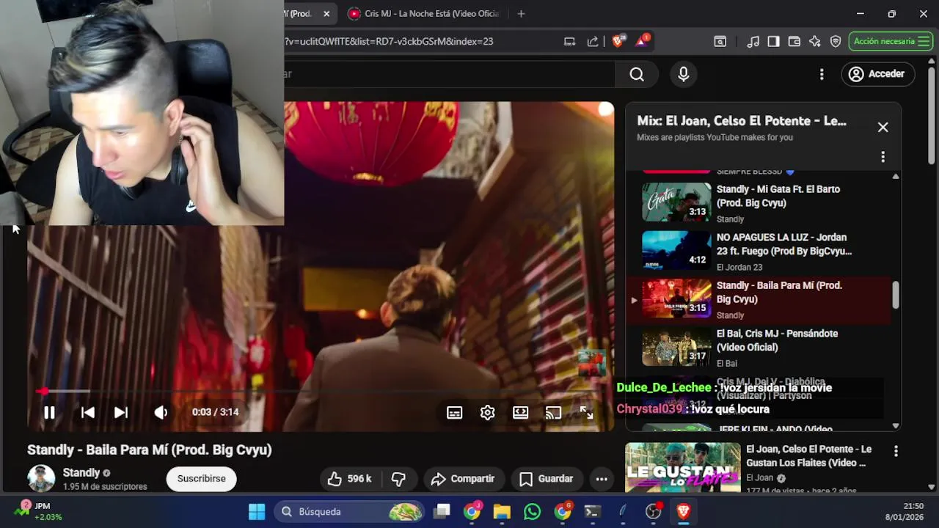Open Task View on the taskbar

tap(442, 512)
